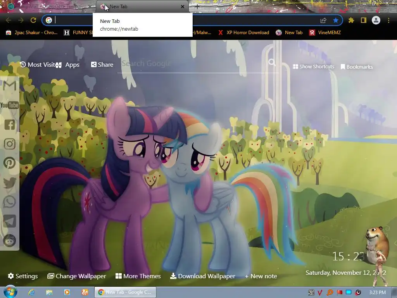
Task: Open Most Visited sites list
Action: [x=38, y=65]
